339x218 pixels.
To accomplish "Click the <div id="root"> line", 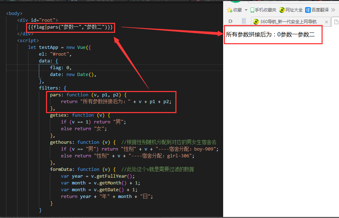I will pos(38,20).
